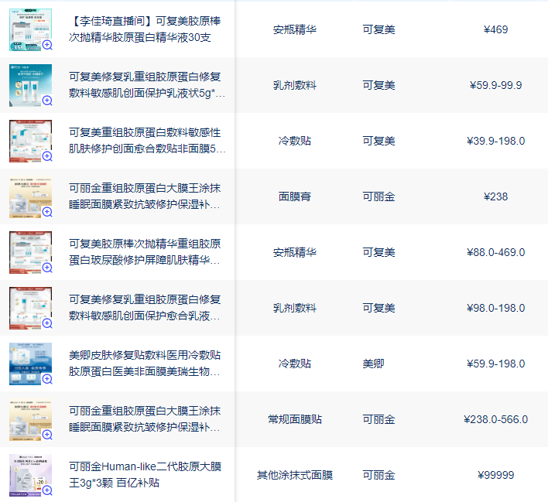Click magnifier icon on ¥59.9-99.9 product image
The width and height of the screenshot is (548, 502).
pyautogui.click(x=47, y=101)
